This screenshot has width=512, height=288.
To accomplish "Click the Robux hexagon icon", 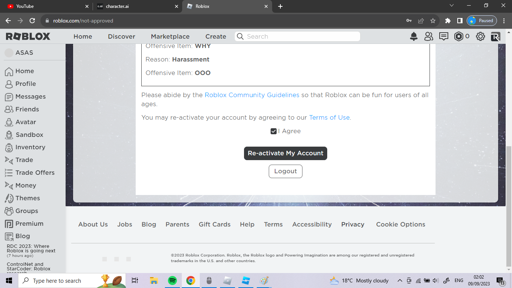I will coord(459,36).
